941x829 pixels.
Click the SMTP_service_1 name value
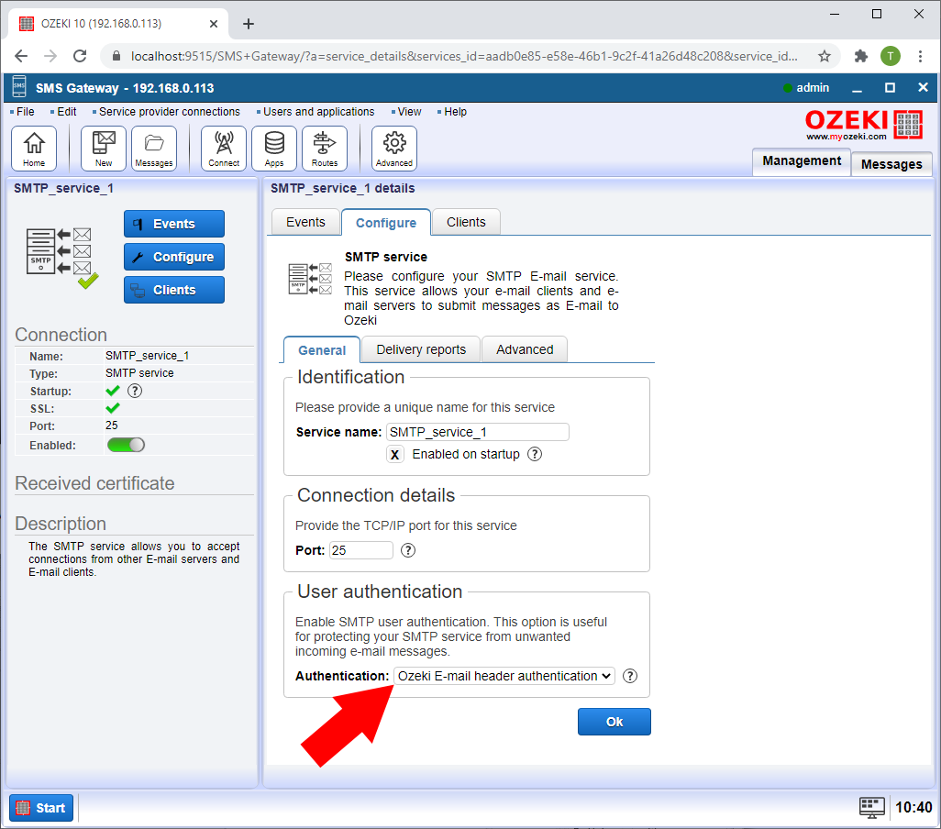[x=147, y=356]
